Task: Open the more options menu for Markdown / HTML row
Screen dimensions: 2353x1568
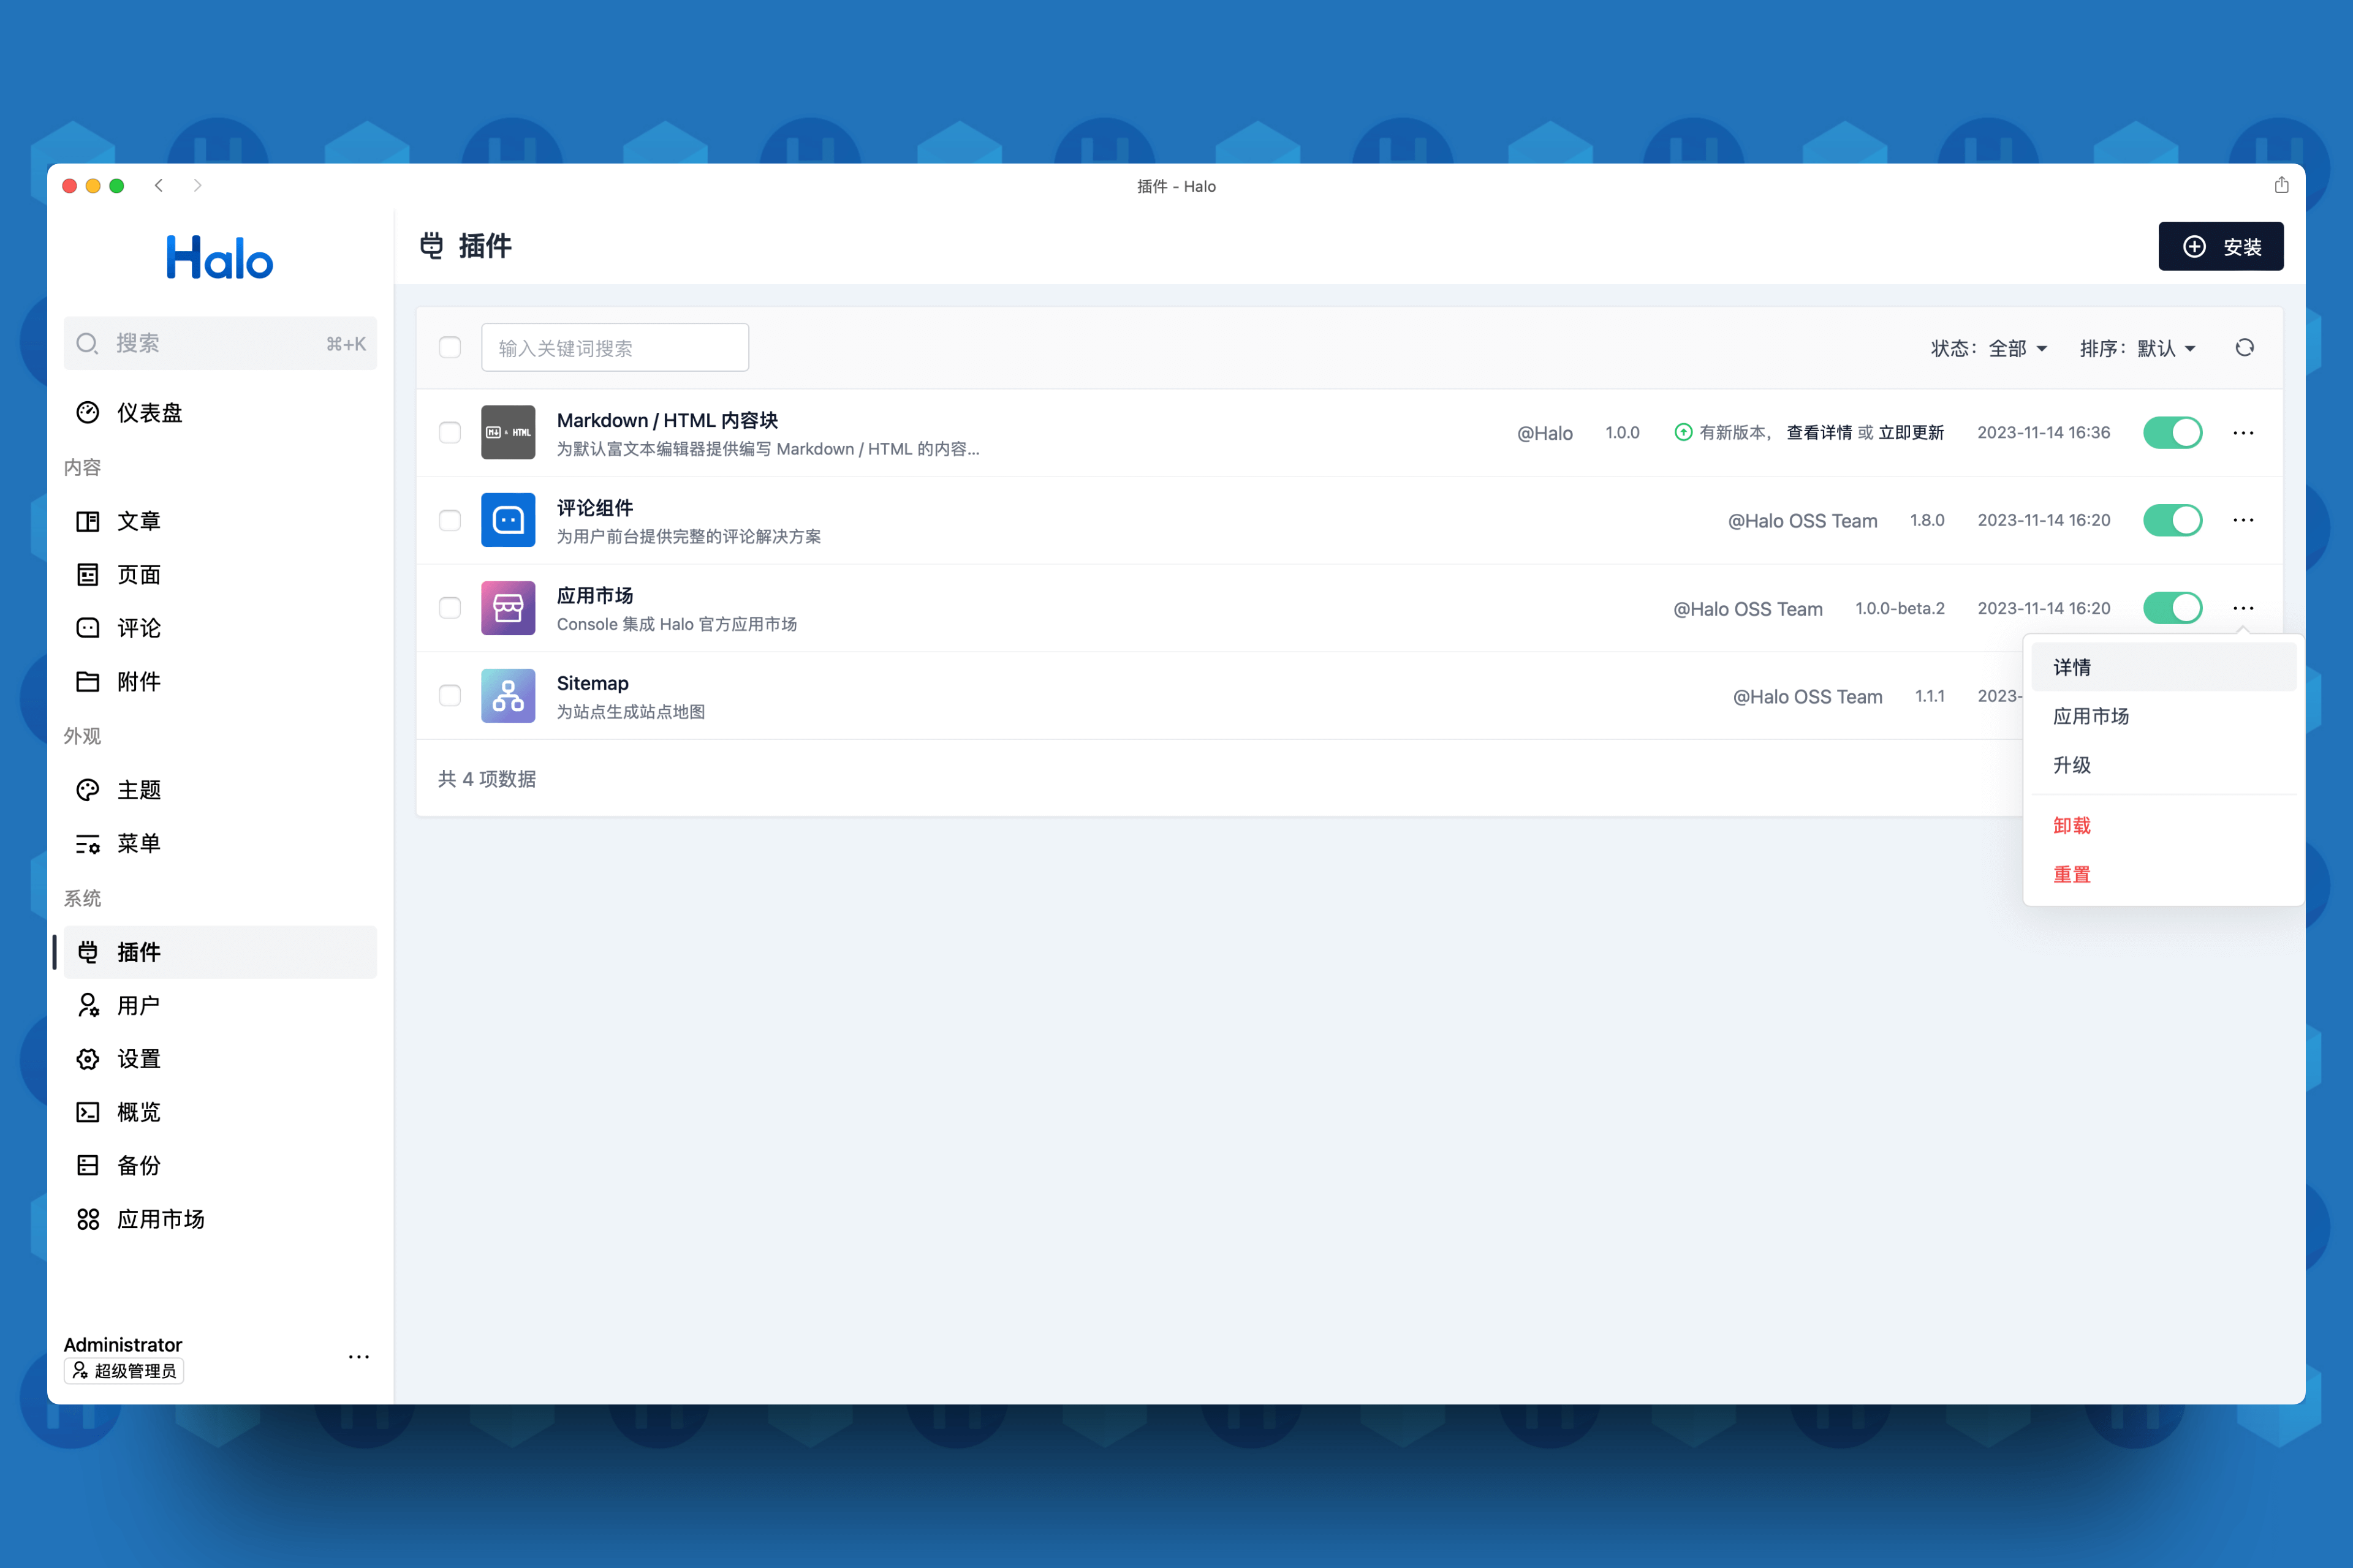Action: tap(2243, 432)
